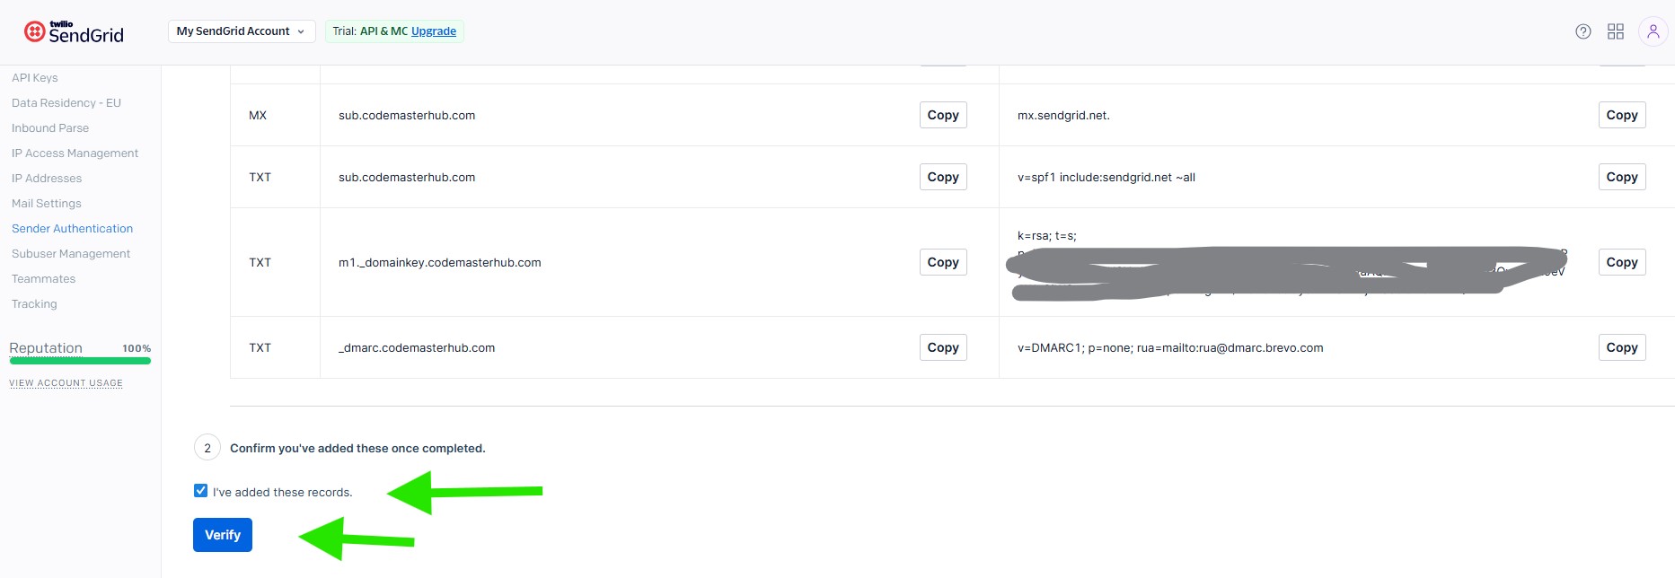
Task: Copy the _dmarc.codemasterhub.com host
Action: (943, 347)
